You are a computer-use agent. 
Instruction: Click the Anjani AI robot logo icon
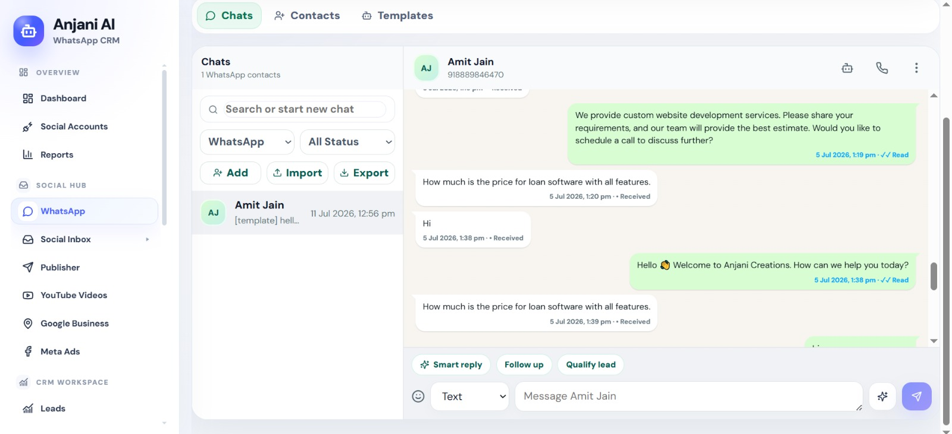(29, 31)
